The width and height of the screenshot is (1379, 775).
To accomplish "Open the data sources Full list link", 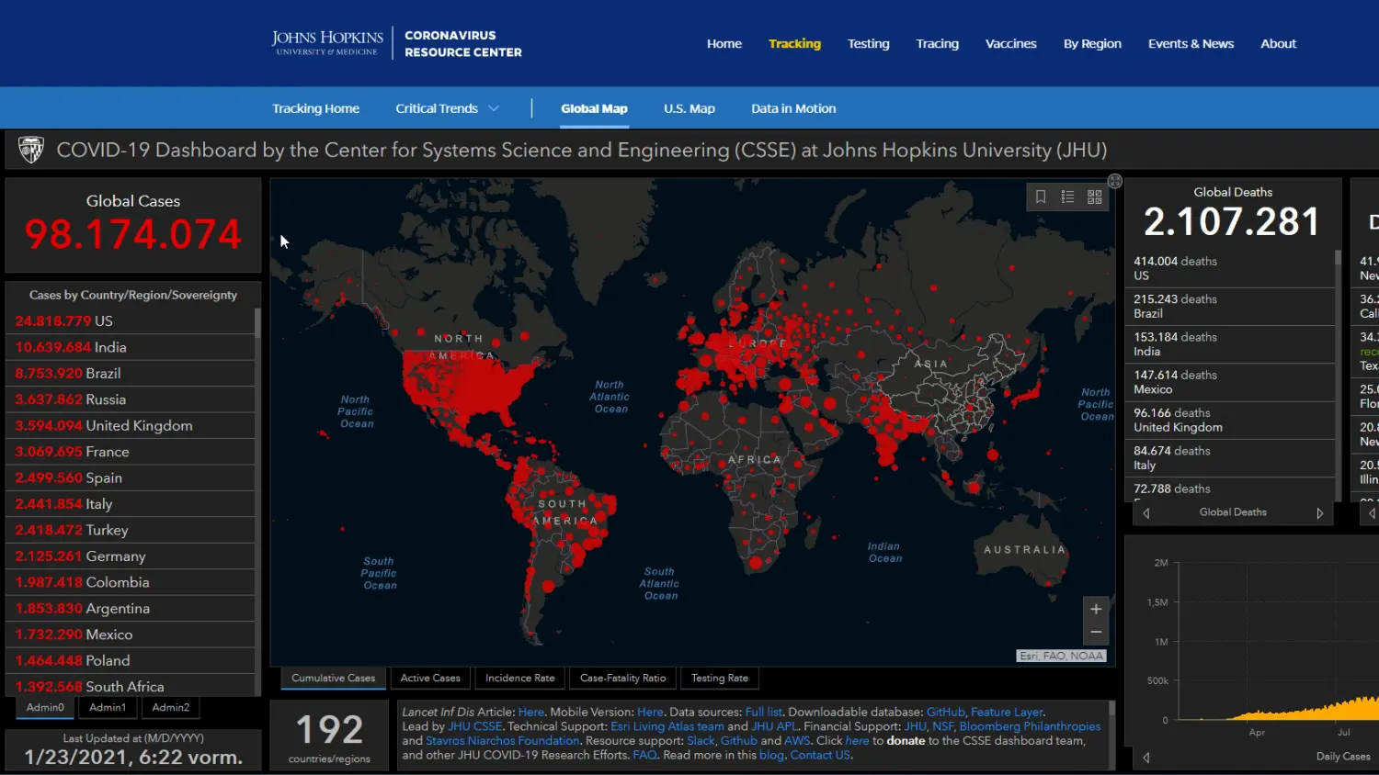I will pyautogui.click(x=763, y=713).
